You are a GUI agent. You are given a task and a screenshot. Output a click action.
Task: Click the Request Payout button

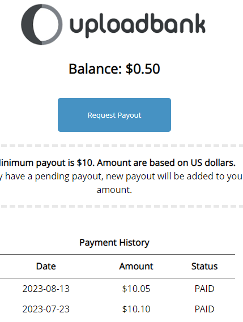114,115
